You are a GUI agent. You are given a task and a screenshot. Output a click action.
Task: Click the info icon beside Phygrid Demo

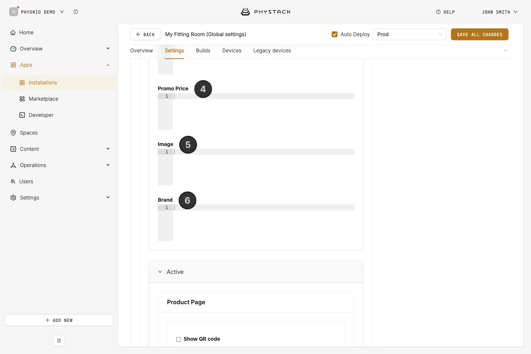click(76, 12)
